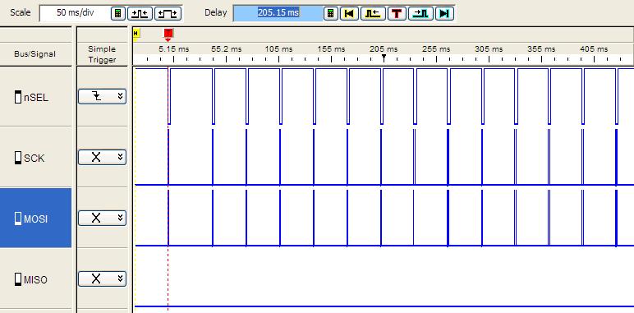The height and width of the screenshot is (313, 634).
Task: Open MOSI trigger condition dropdown
Action: point(103,218)
